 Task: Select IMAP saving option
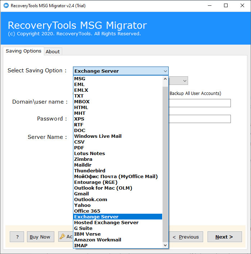(118, 245)
